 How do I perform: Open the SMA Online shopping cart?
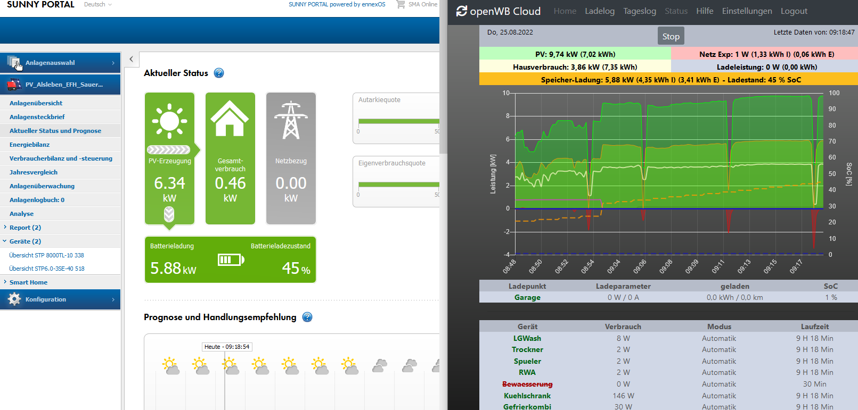point(401,4)
